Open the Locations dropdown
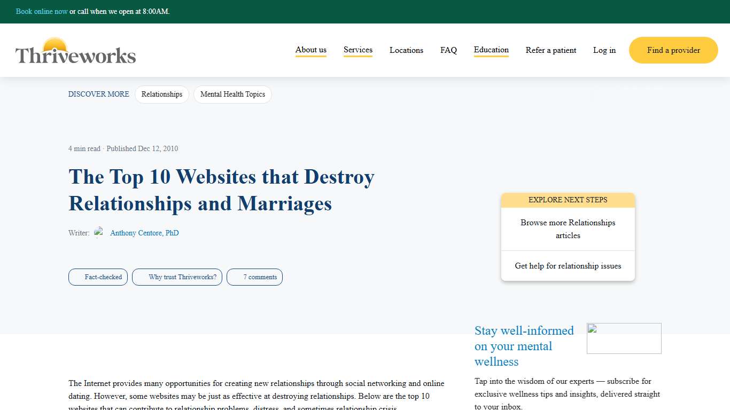Screen dimensions: 730x410 tap(406, 50)
